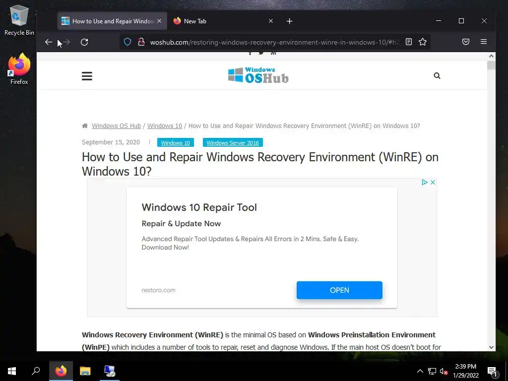This screenshot has height=381, width=508.
Task: Click the OPEN button in the ad
Action: (339, 290)
